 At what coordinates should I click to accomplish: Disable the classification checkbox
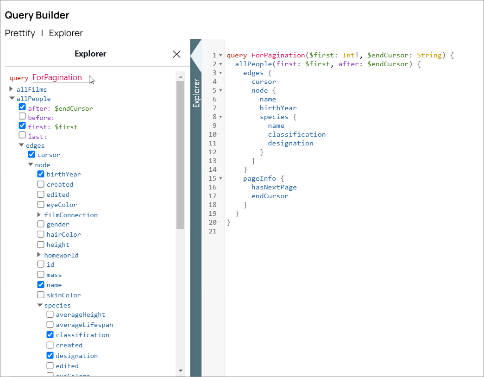click(x=50, y=334)
